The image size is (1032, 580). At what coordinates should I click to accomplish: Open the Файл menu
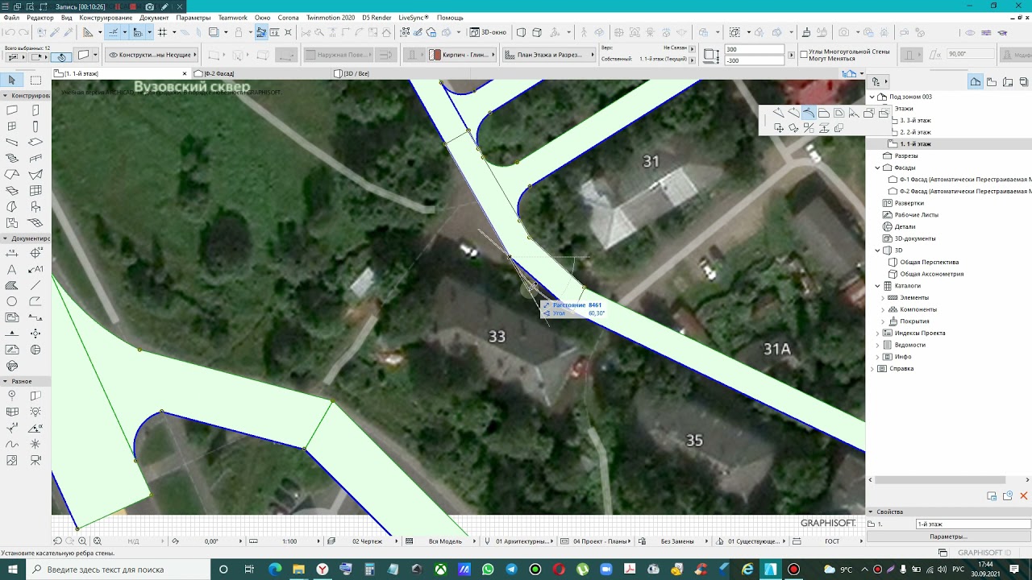11,17
